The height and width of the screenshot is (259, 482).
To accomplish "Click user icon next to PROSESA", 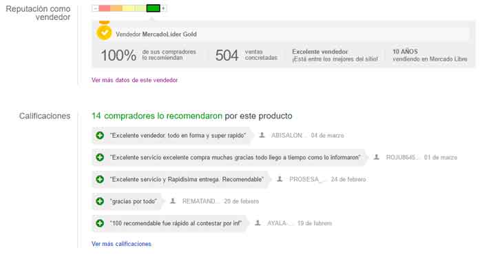I will pyautogui.click(x=280, y=179).
